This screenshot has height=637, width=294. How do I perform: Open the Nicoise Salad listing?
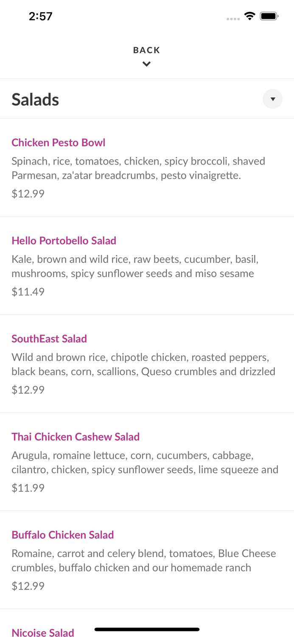42,633
